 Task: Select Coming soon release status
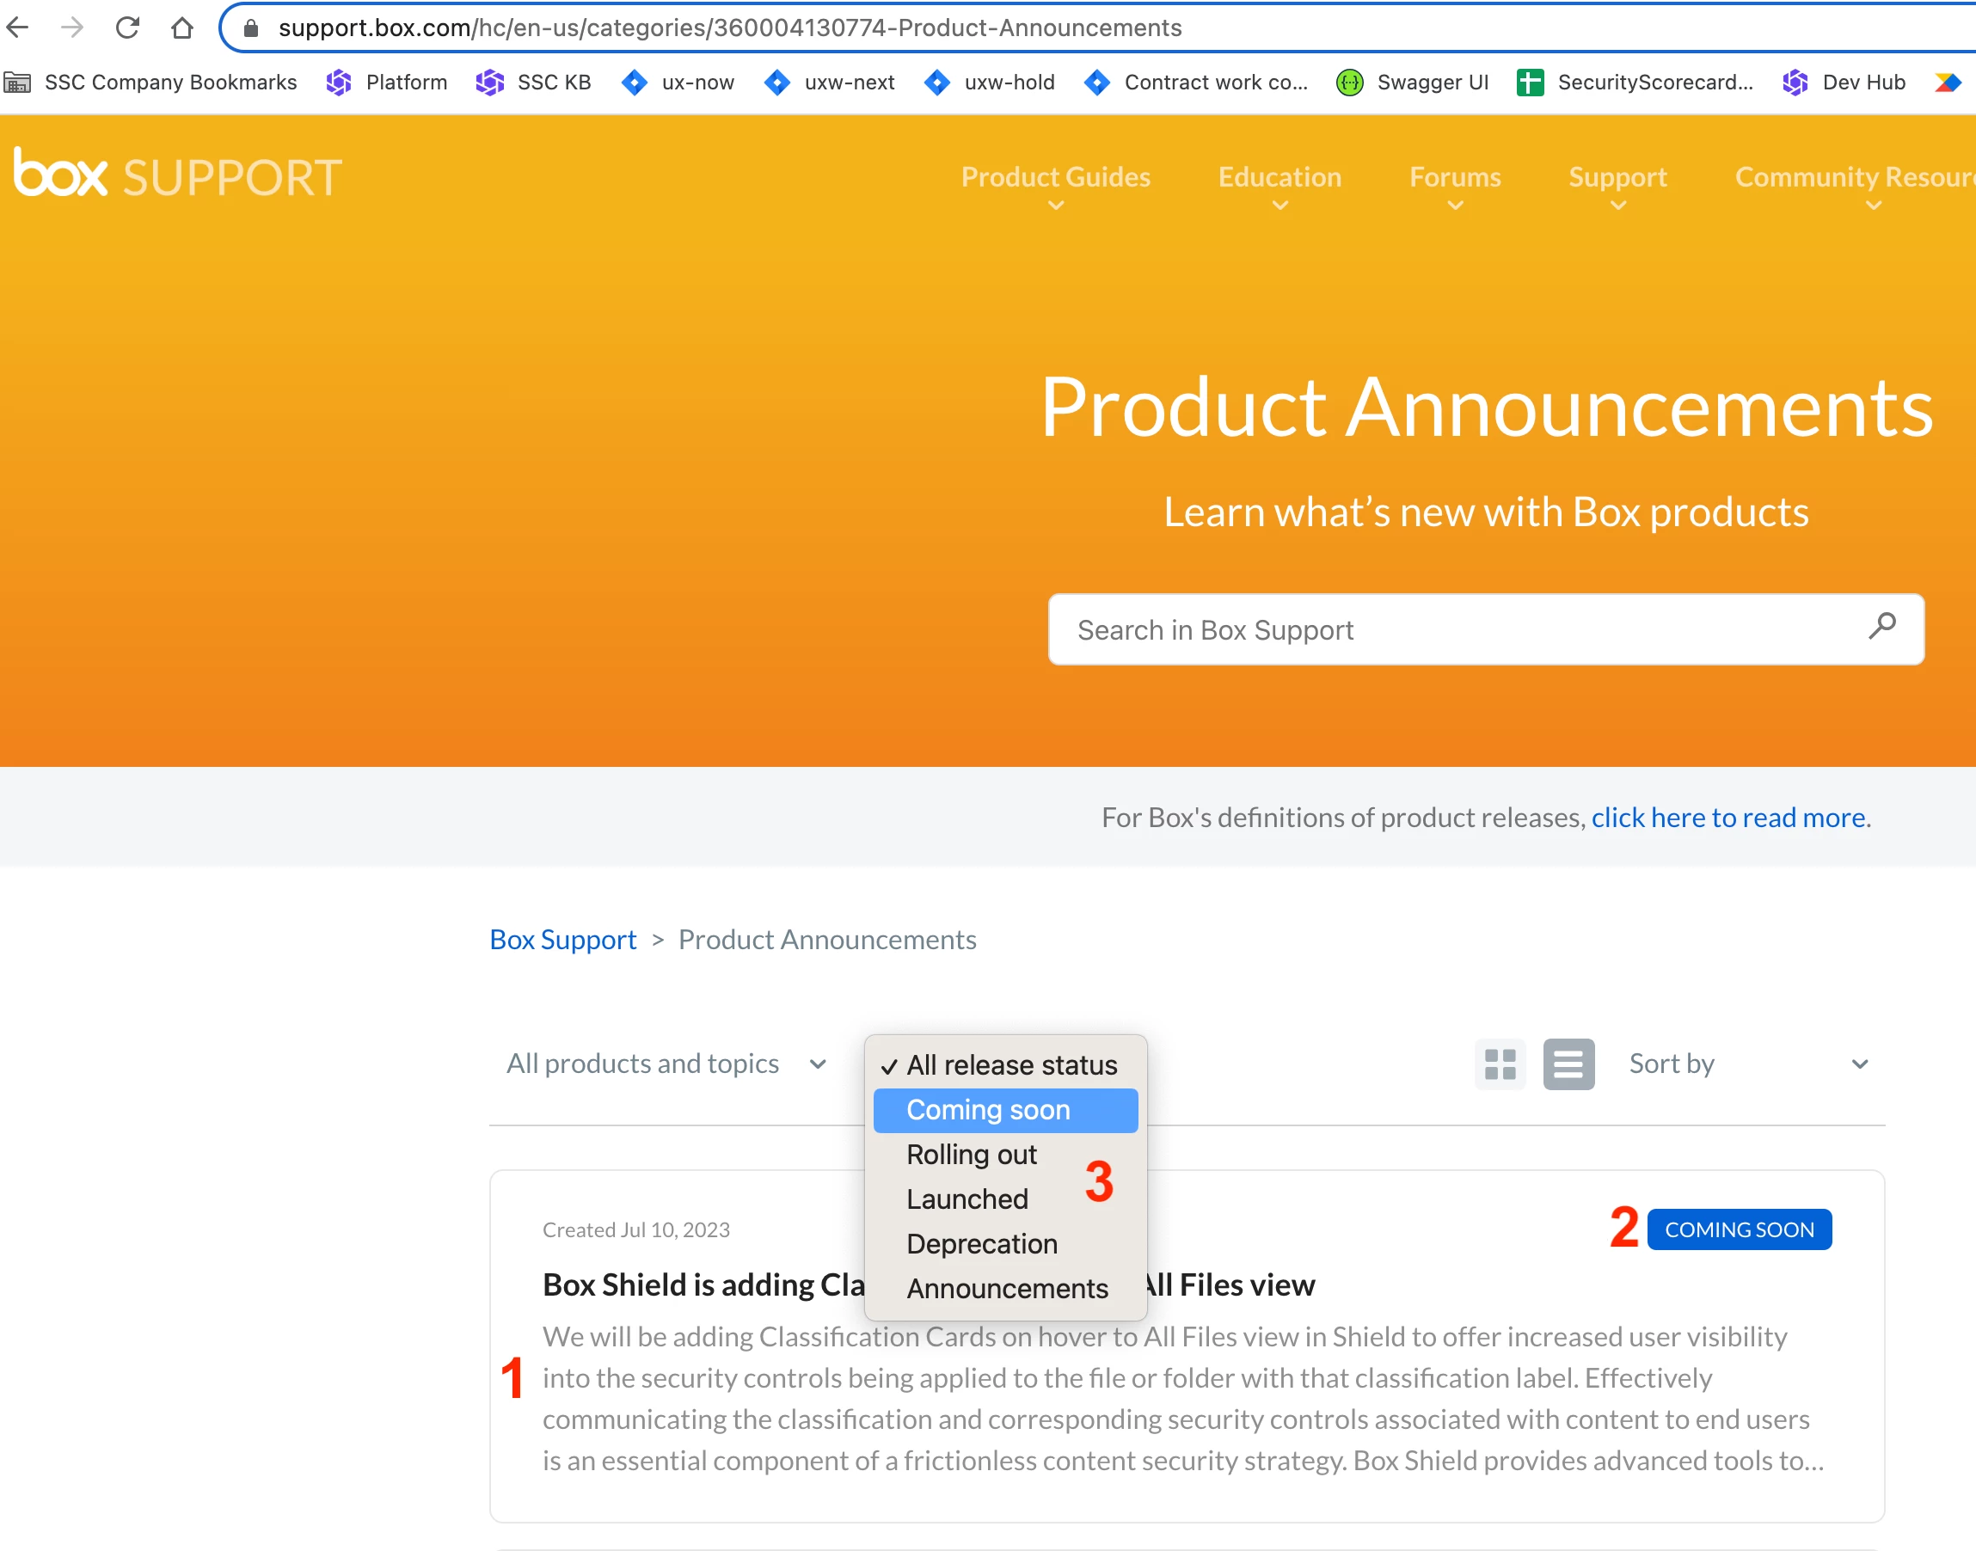point(988,1110)
